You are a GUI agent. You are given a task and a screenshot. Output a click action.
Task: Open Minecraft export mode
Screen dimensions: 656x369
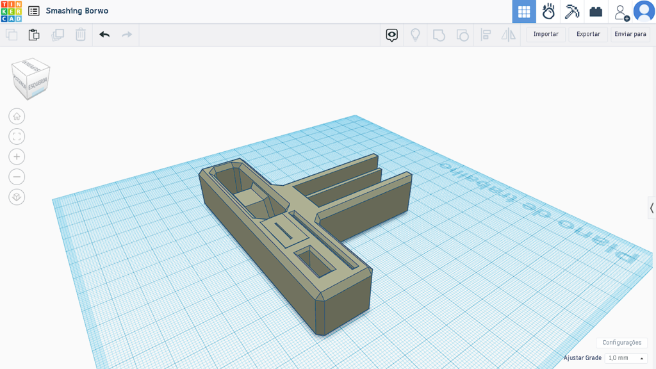click(x=572, y=11)
